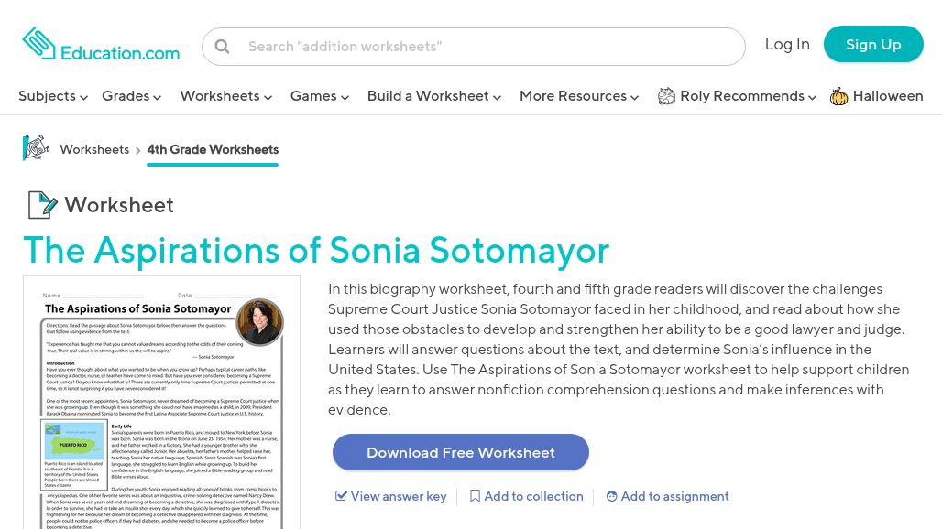
Task: Click the Sign Up button
Action: (872, 44)
